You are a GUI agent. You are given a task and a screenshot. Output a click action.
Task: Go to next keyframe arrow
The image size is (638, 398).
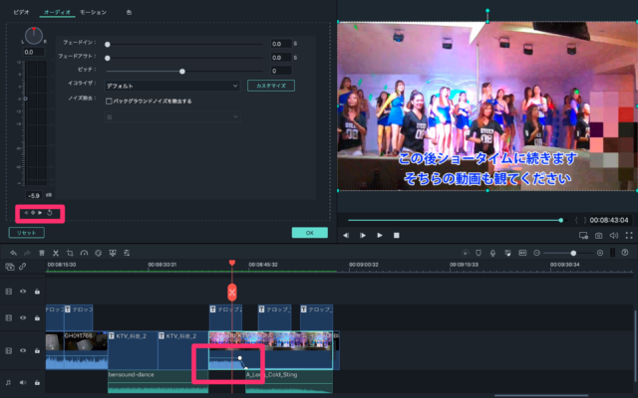(x=40, y=212)
